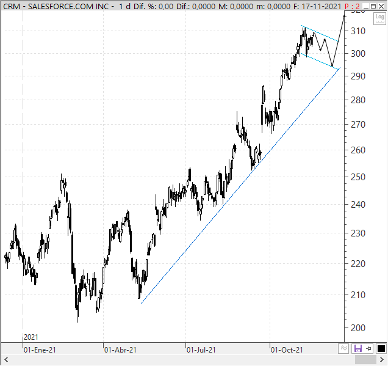Click the 300 price axis label
Image resolution: width=388 pixels, height=366 pixels.
358,54
